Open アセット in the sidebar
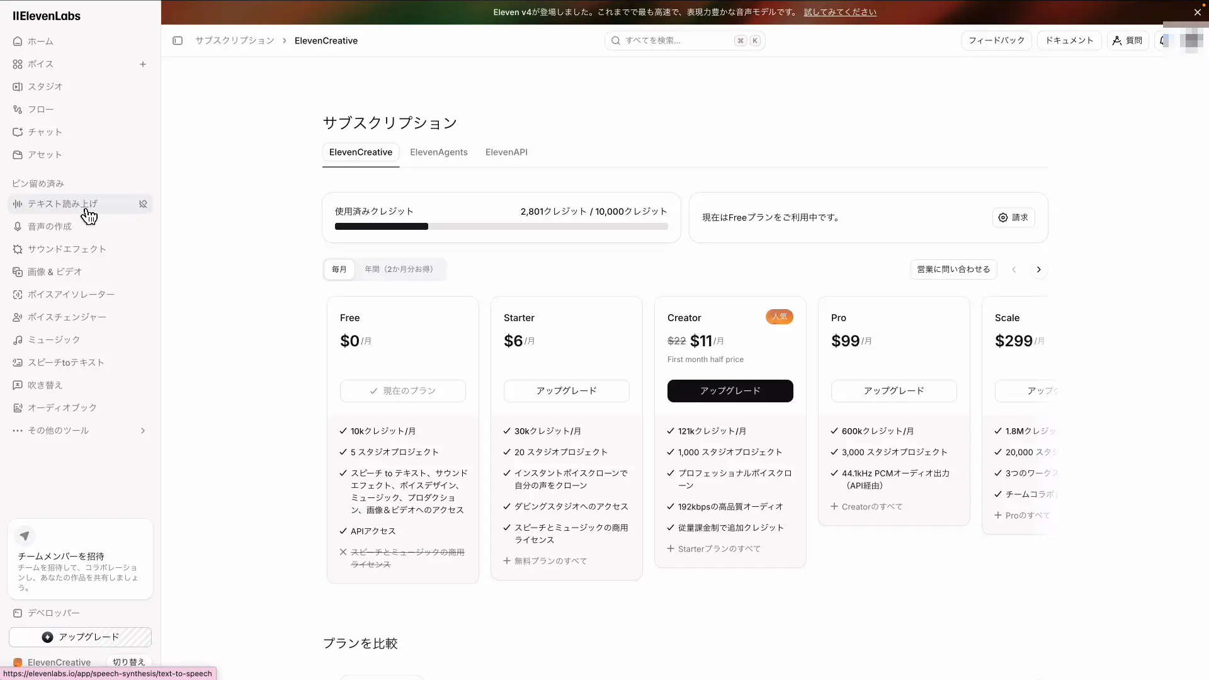The image size is (1209, 680). [80, 155]
